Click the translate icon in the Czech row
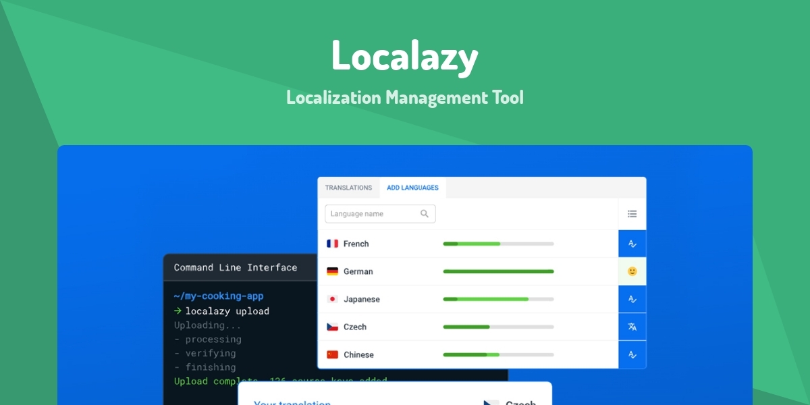Screen dimensions: 810x405 tap(632, 327)
